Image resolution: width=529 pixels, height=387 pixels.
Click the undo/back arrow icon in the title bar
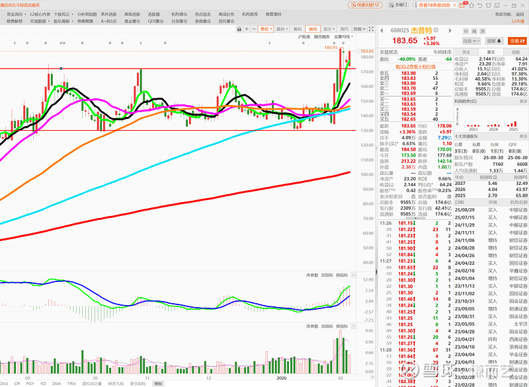(480, 5)
